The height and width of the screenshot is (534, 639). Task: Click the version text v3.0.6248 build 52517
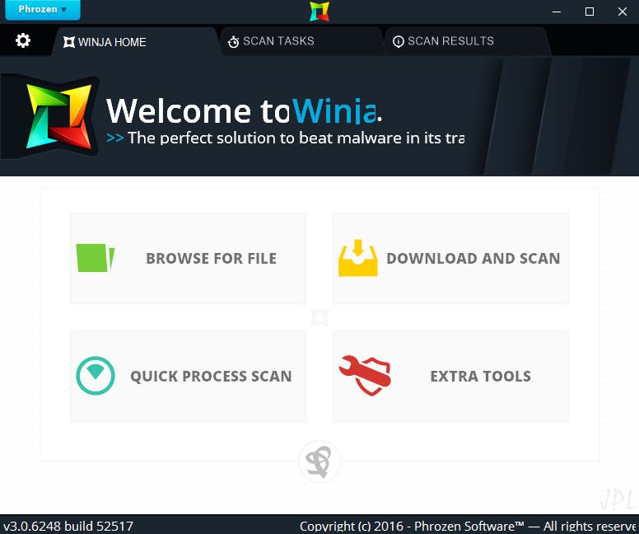[68, 526]
